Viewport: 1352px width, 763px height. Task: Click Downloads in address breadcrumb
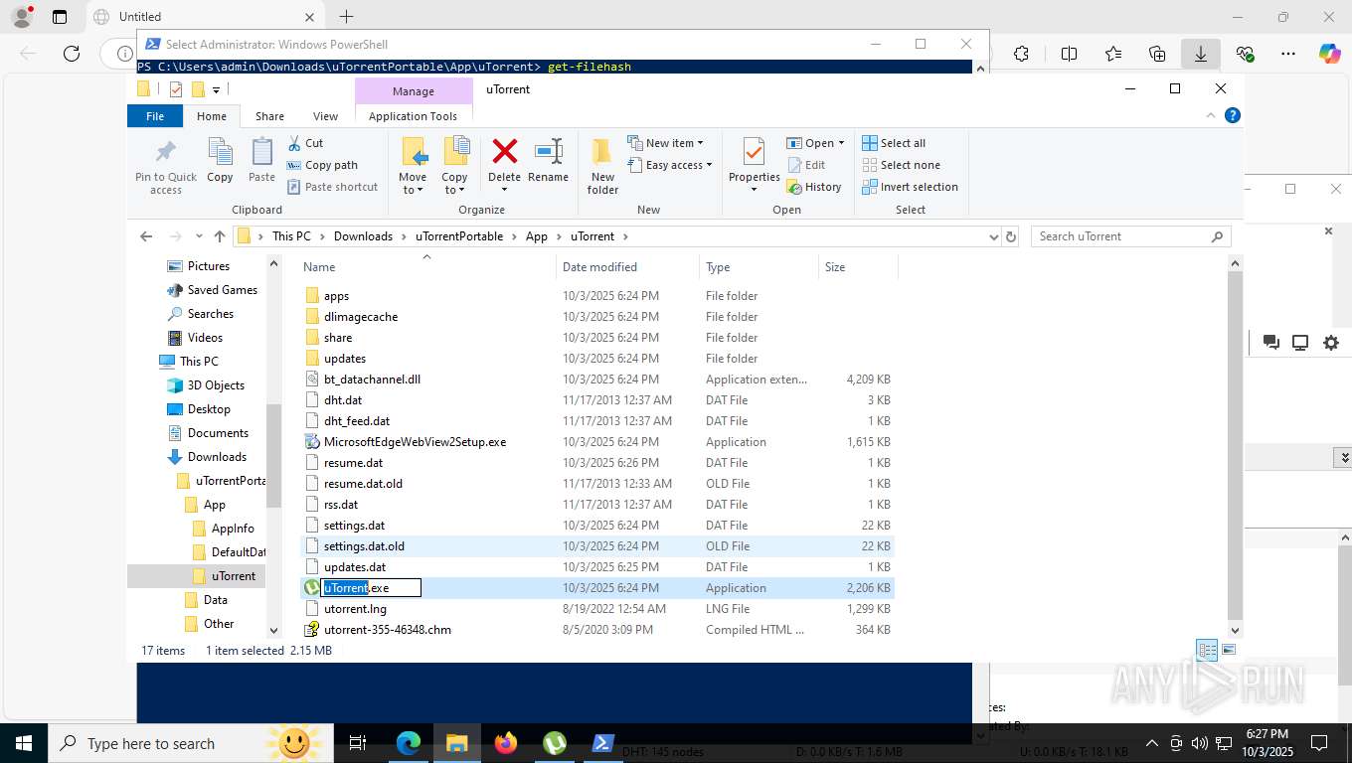[x=363, y=236]
